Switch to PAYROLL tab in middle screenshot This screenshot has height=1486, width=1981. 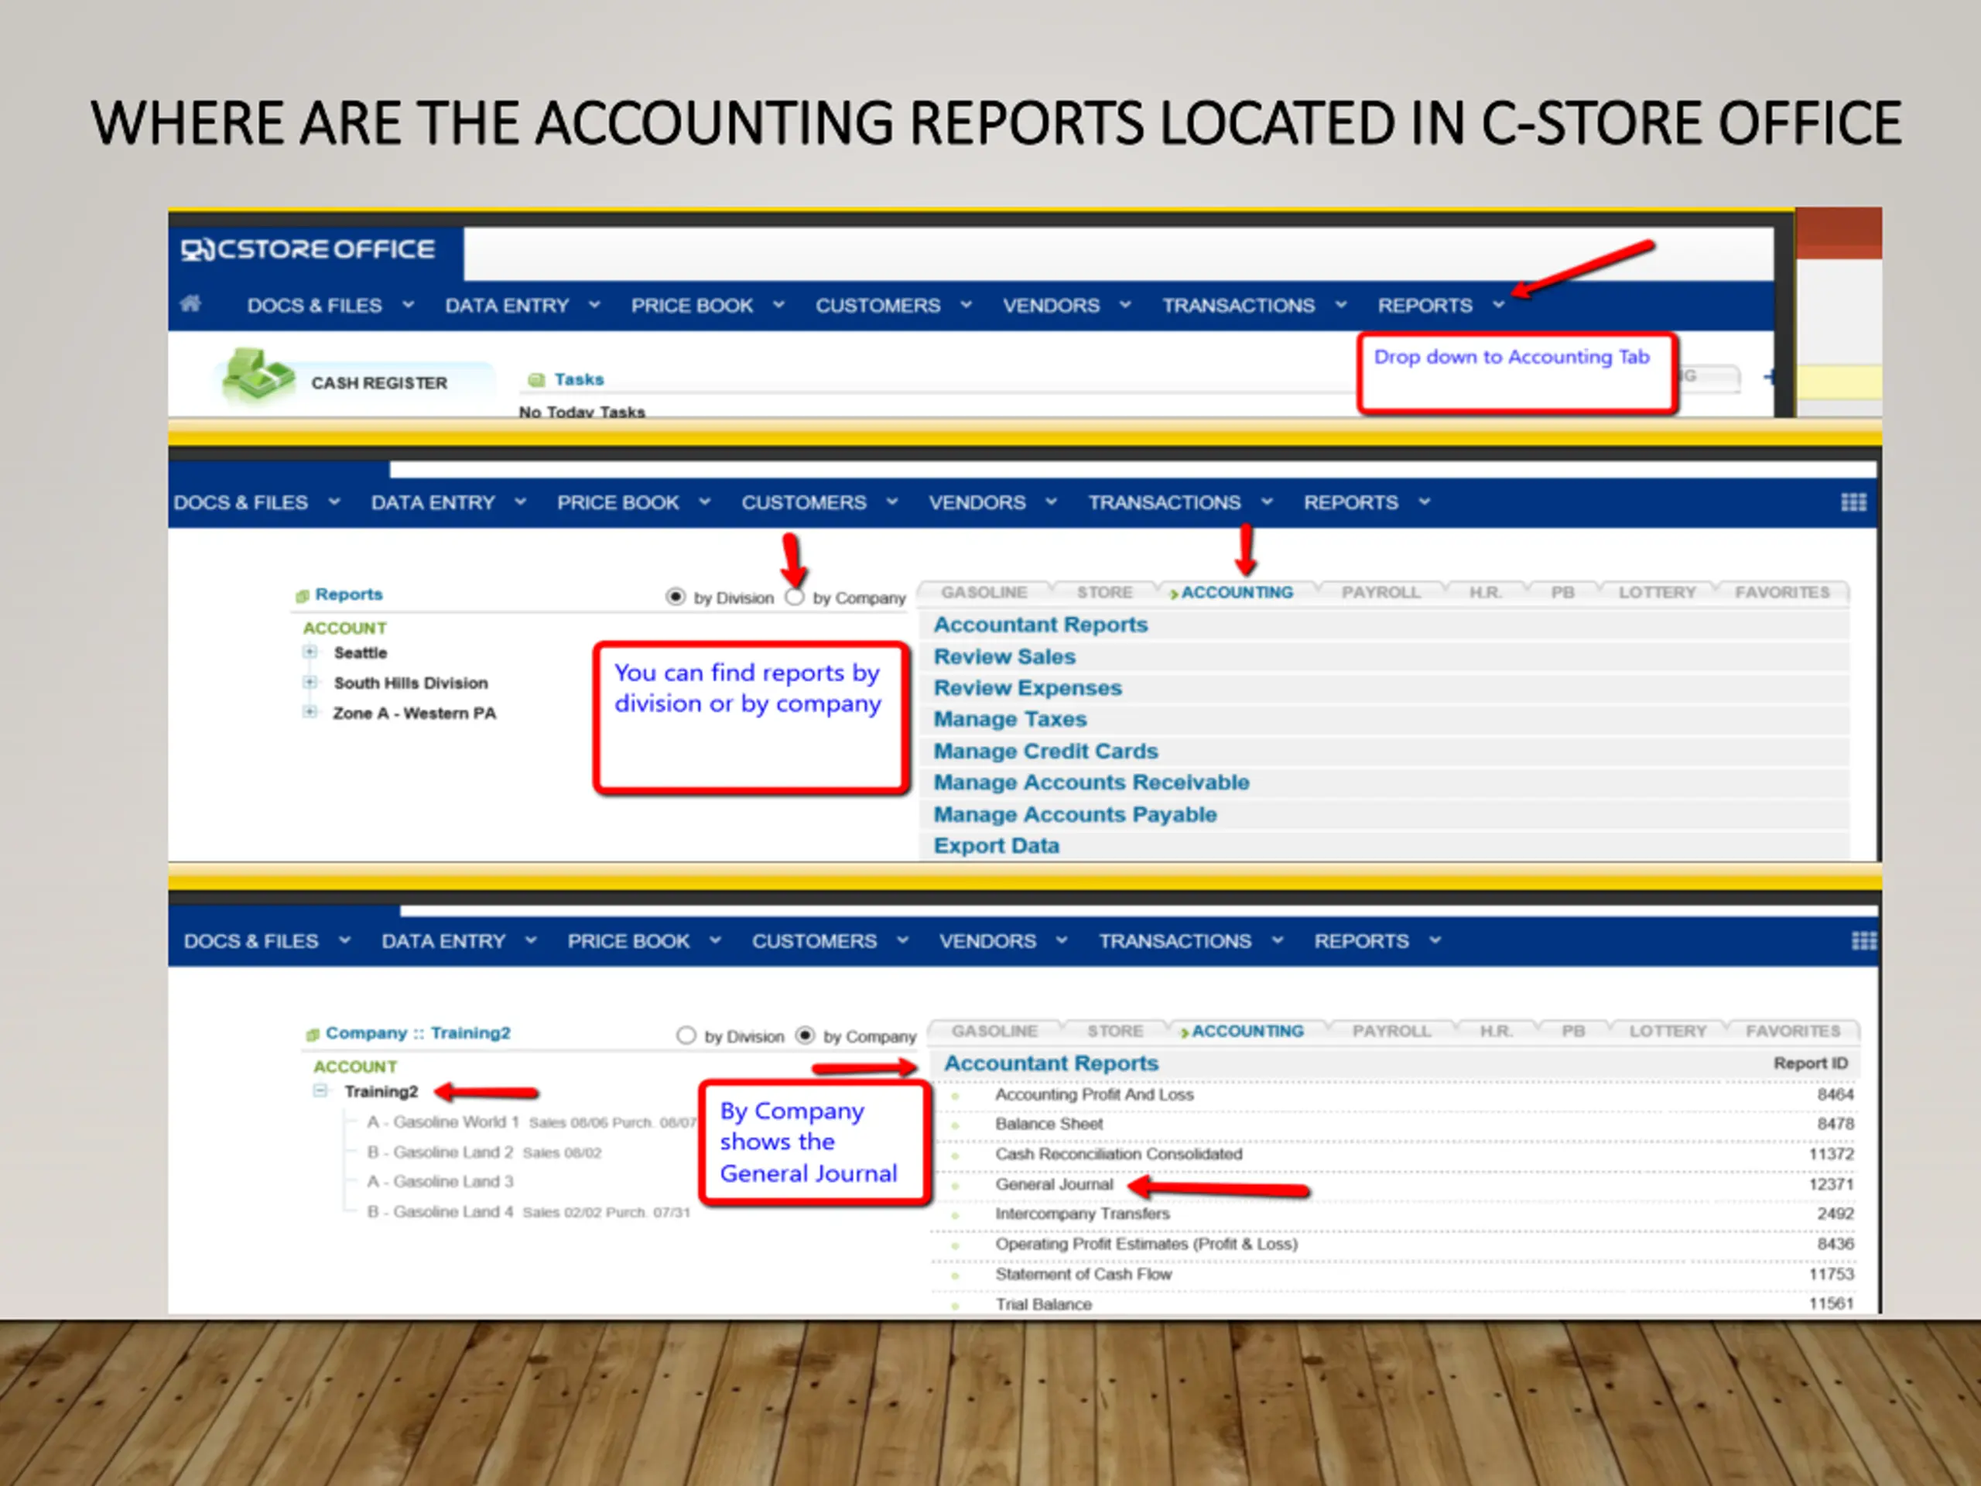coord(1380,592)
